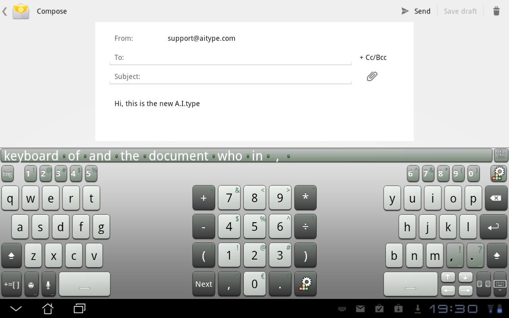
Task: Tap the comma ! key beside m
Action: coord(455,255)
